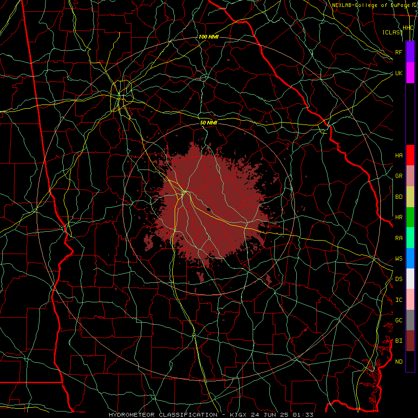The height and width of the screenshot is (418, 418).
Task: Click the 'HA' legend label
Action: tap(399, 155)
